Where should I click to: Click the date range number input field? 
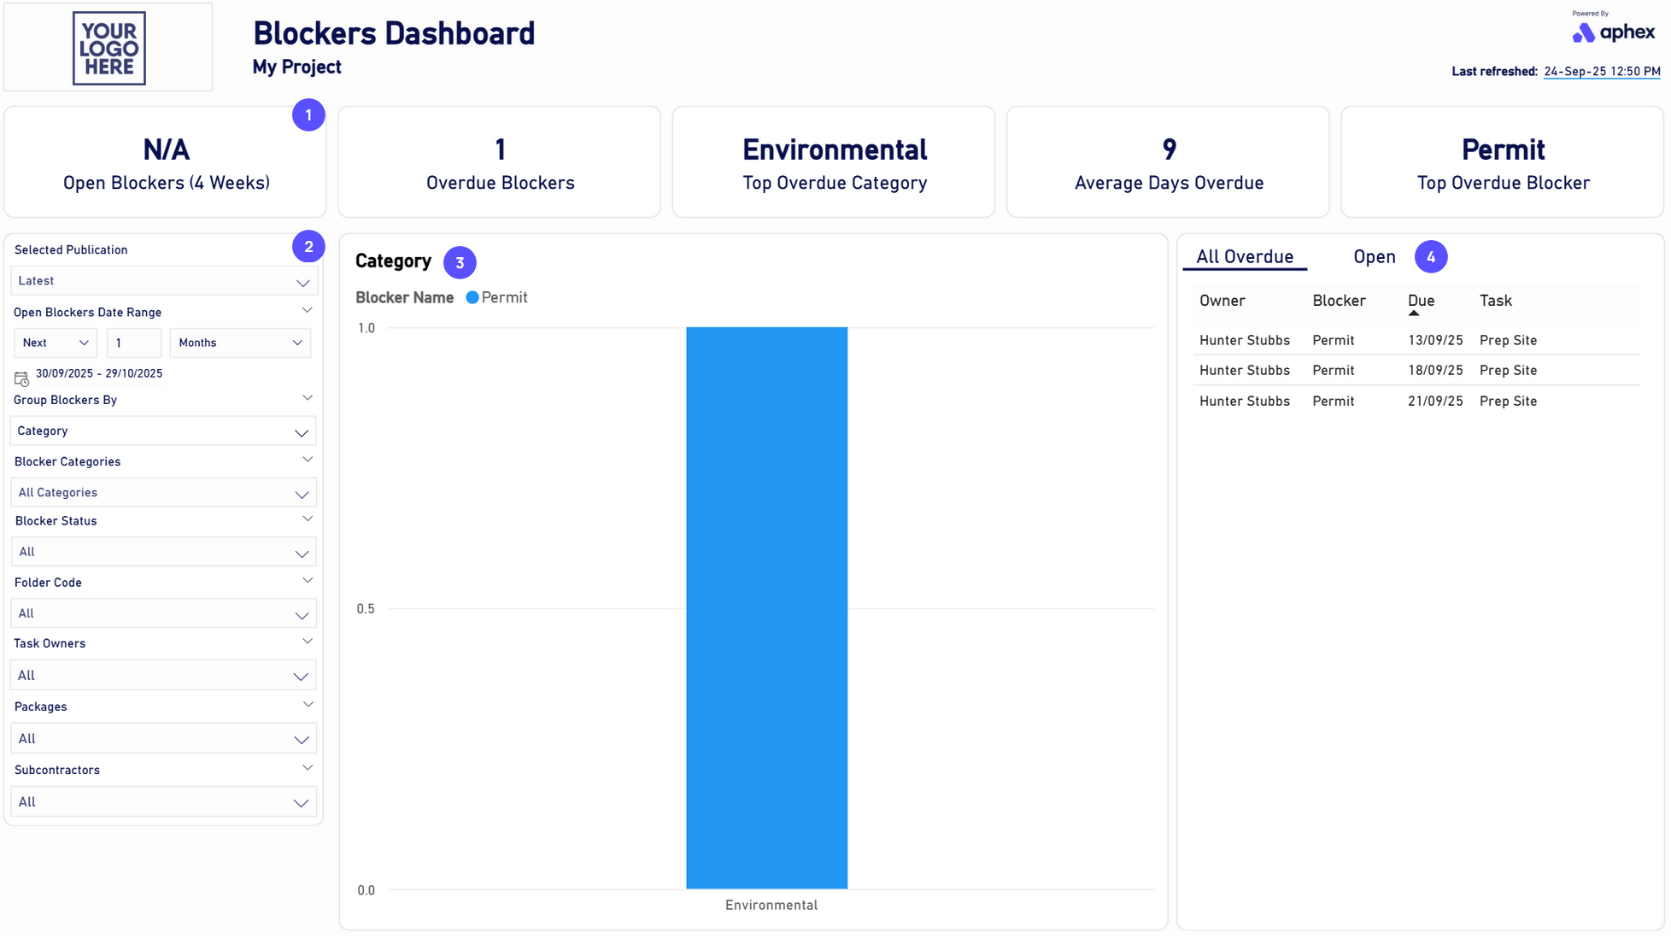(133, 343)
